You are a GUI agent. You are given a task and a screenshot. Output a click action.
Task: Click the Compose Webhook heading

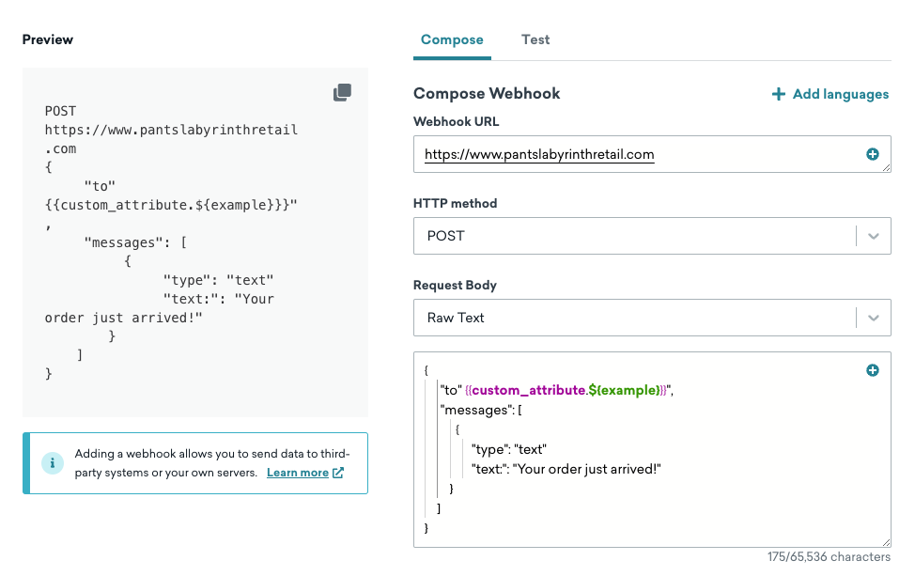point(487,93)
